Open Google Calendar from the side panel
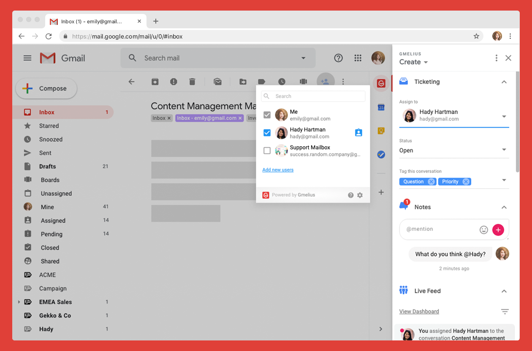The image size is (532, 351). tap(381, 108)
